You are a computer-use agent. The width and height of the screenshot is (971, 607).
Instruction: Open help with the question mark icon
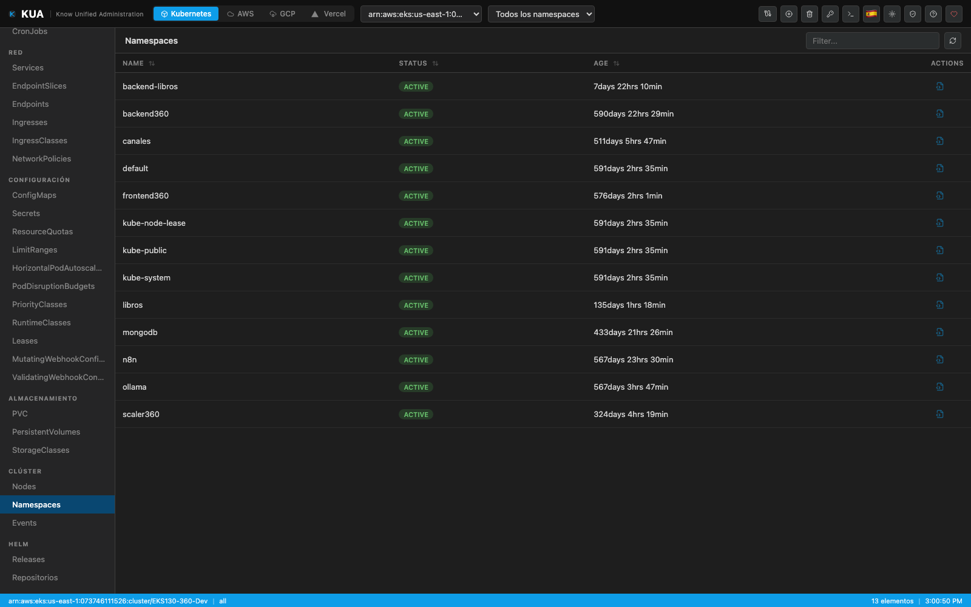[x=933, y=14]
